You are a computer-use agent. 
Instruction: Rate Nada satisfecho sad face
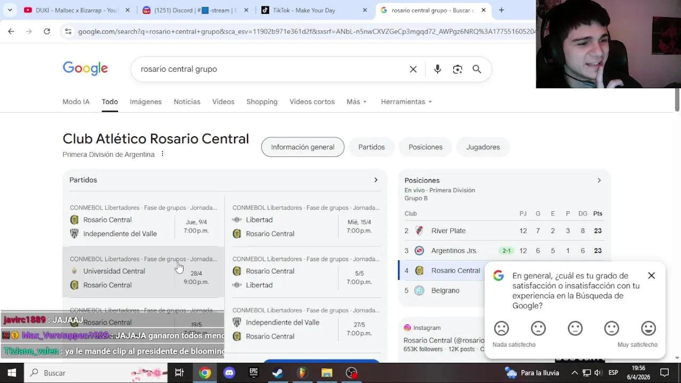point(501,328)
